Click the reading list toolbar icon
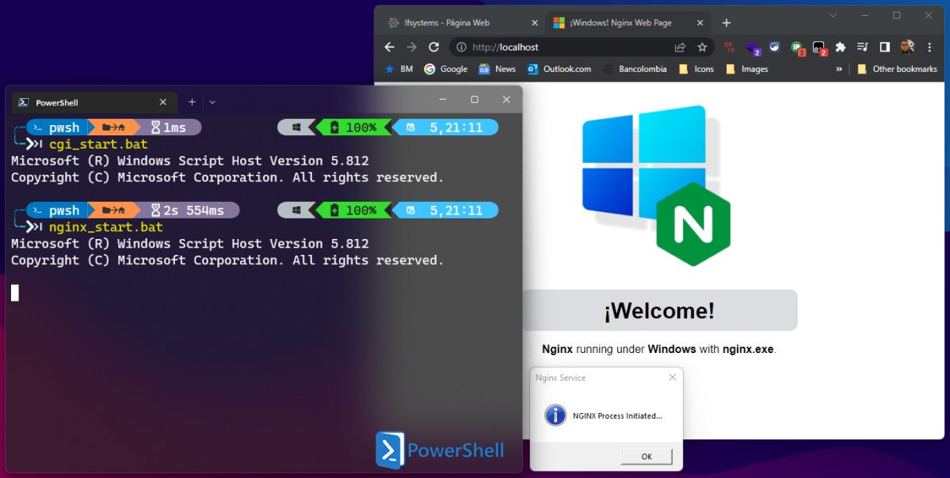The width and height of the screenshot is (950, 478). (863, 47)
